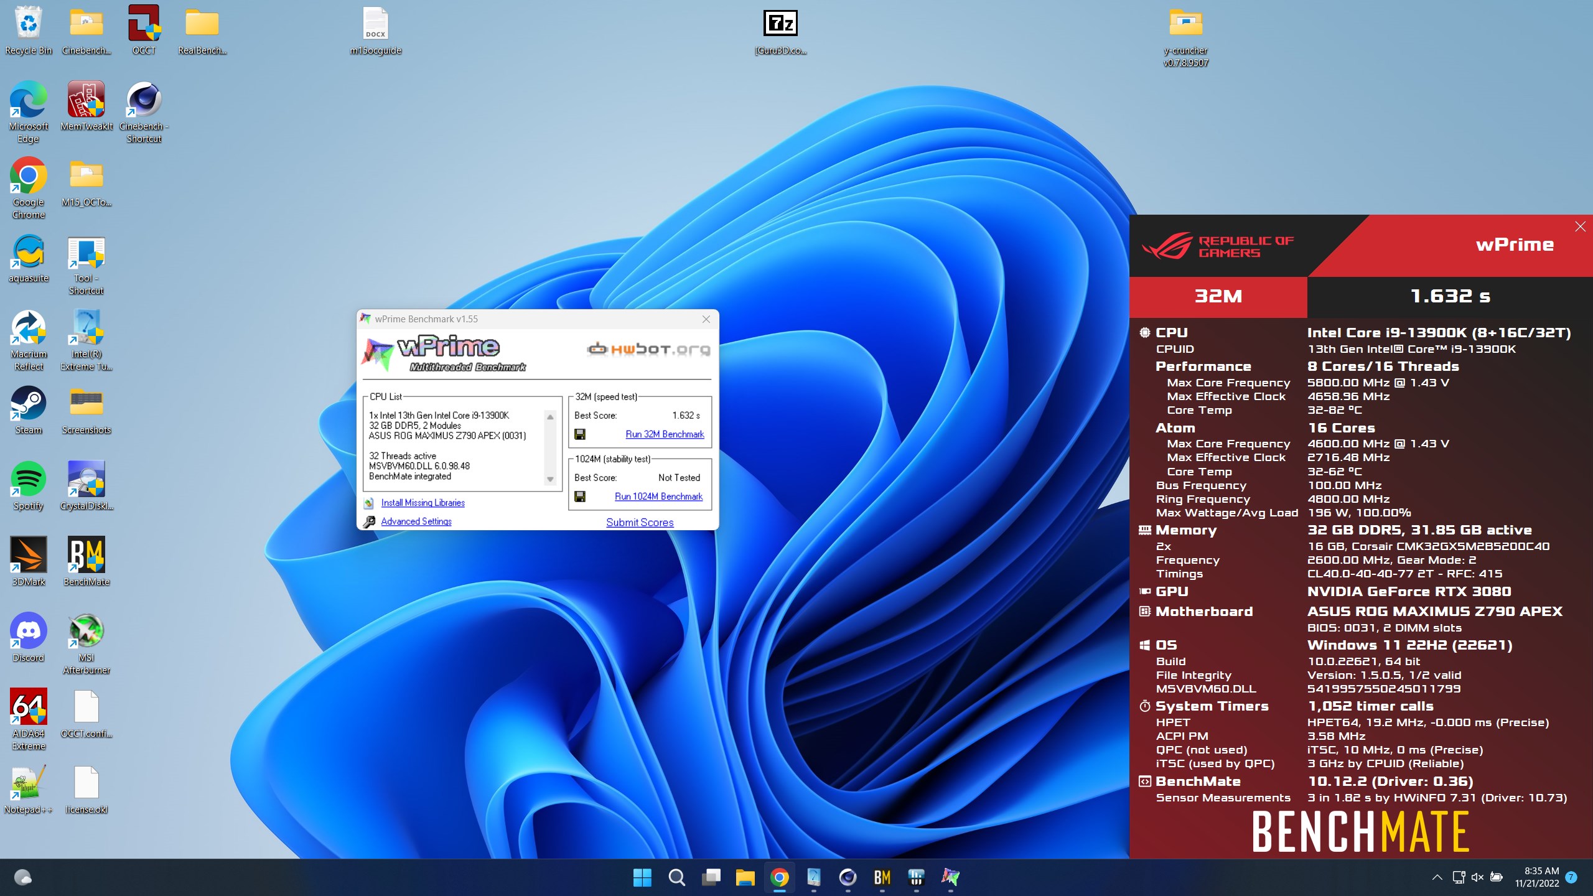Click the HWBOT.org logo in wPrime
Viewport: 1593px width, 896px height.
point(648,349)
